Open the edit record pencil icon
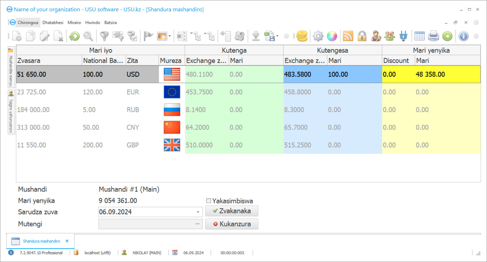The height and width of the screenshot is (262, 487). [x=44, y=36]
